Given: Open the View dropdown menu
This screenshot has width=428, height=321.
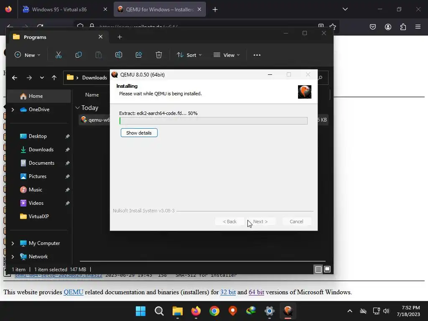Looking at the screenshot, I should click(x=227, y=55).
